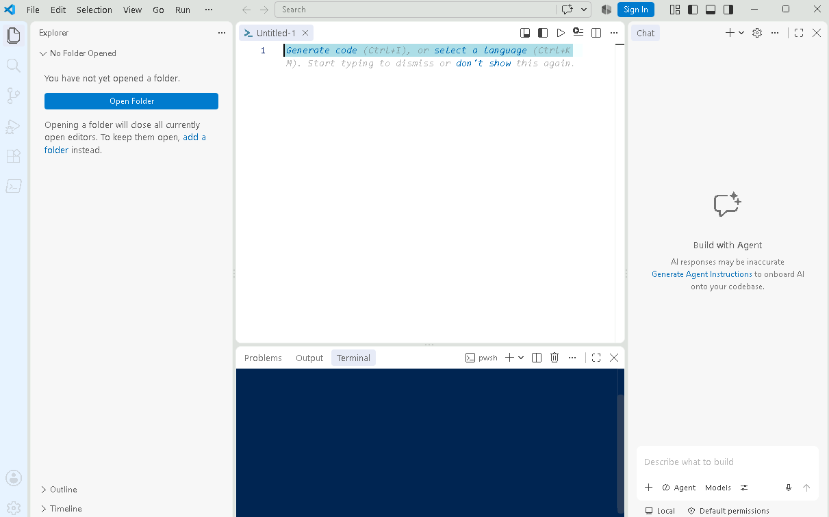This screenshot has height=517, width=829.
Task: Go back with the left arrow
Action: [246, 10]
